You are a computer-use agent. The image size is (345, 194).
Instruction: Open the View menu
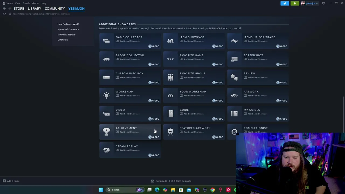click(17, 3)
